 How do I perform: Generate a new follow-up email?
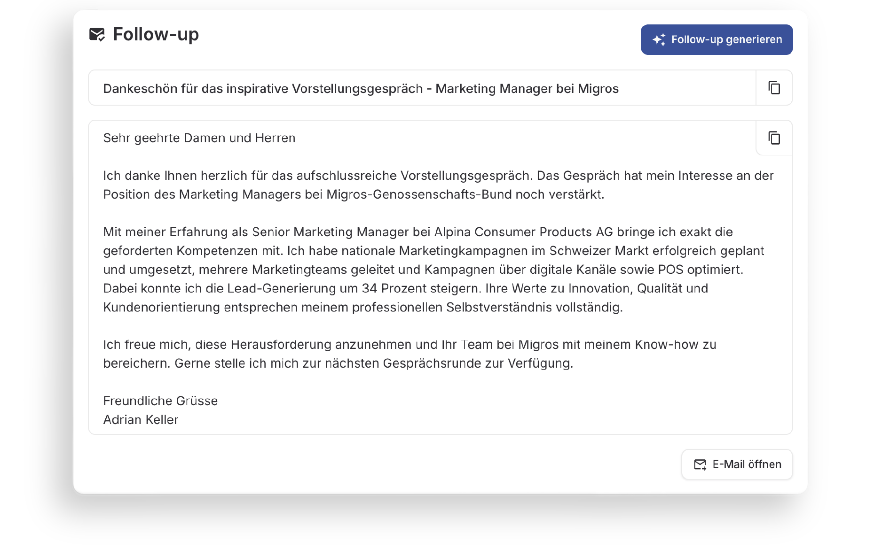716,39
